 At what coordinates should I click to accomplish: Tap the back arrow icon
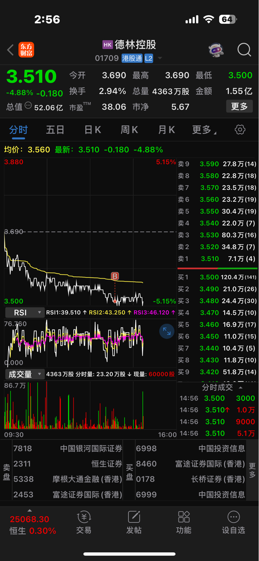[10, 50]
